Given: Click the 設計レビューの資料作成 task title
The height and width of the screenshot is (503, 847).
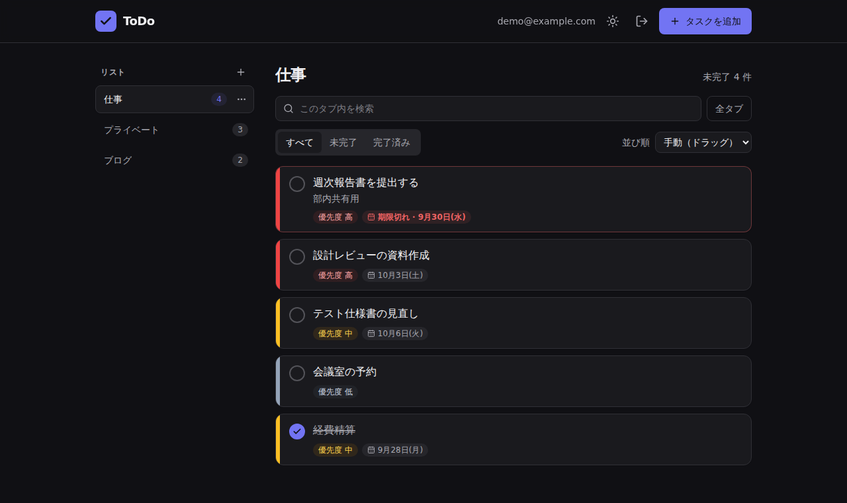Looking at the screenshot, I should click(371, 255).
